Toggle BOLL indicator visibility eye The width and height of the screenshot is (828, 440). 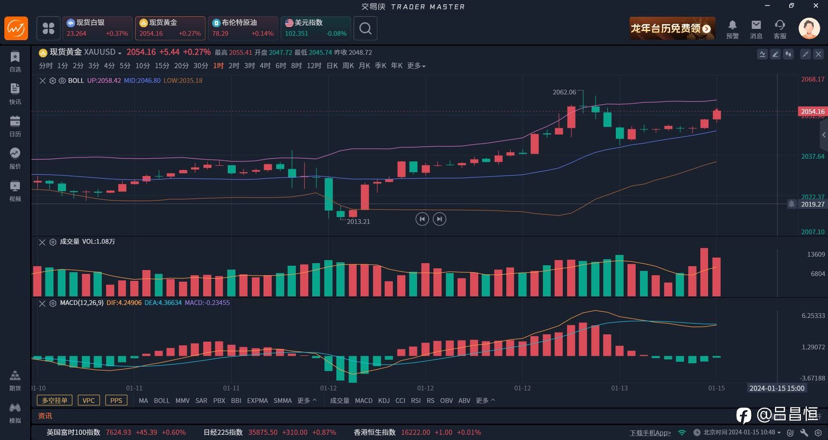62,81
